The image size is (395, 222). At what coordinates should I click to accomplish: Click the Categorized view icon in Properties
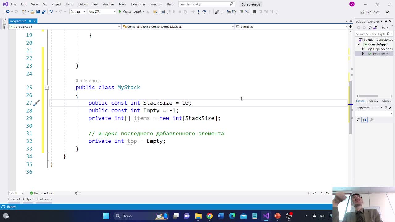pos(359,120)
